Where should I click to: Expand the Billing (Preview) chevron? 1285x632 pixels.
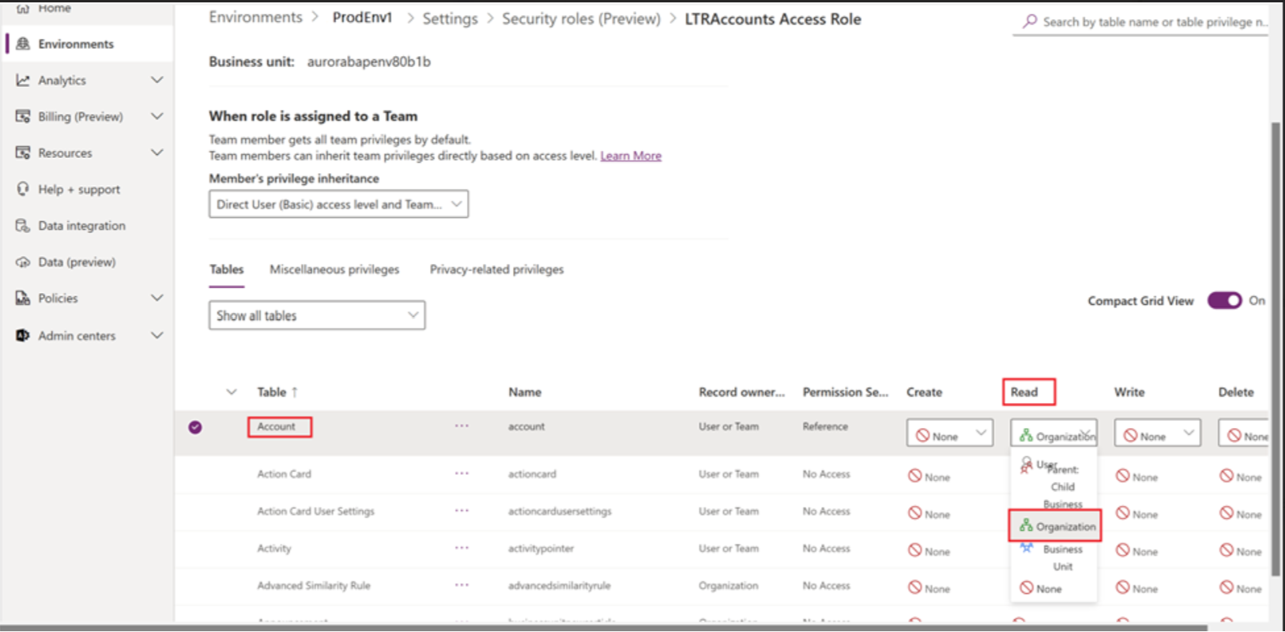157,117
